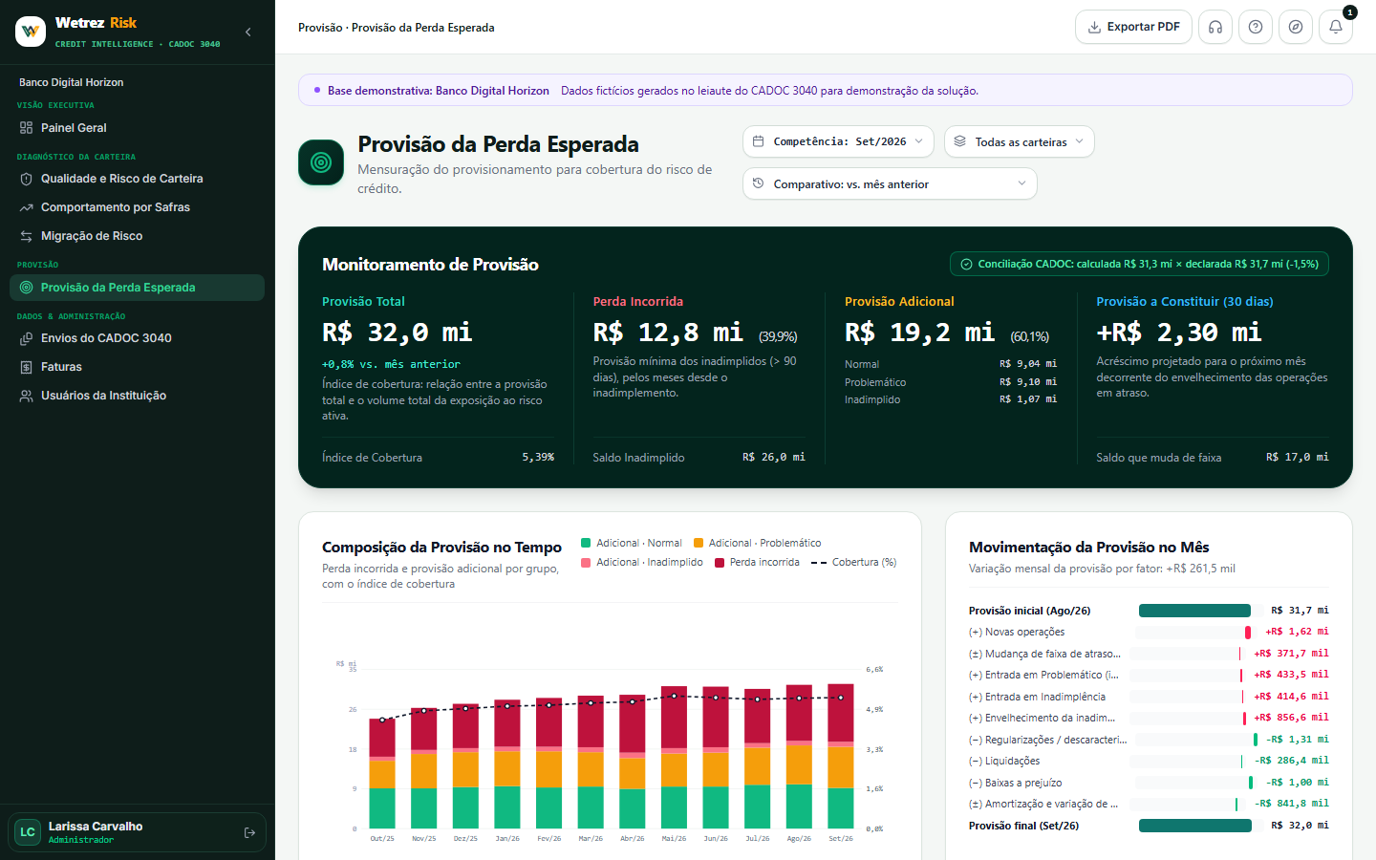Viewport: 1376px width, 860px height.
Task: Click the Provisão inicial (Ago/26) teal bar
Action: pos(1194,611)
